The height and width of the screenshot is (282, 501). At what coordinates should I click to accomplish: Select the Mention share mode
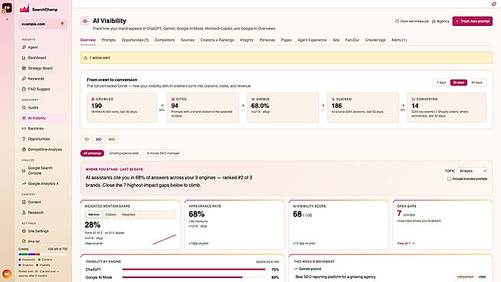(93, 215)
